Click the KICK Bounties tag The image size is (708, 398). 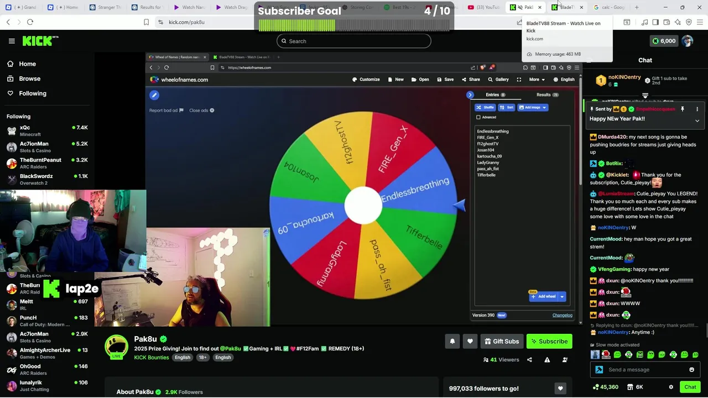(x=151, y=358)
